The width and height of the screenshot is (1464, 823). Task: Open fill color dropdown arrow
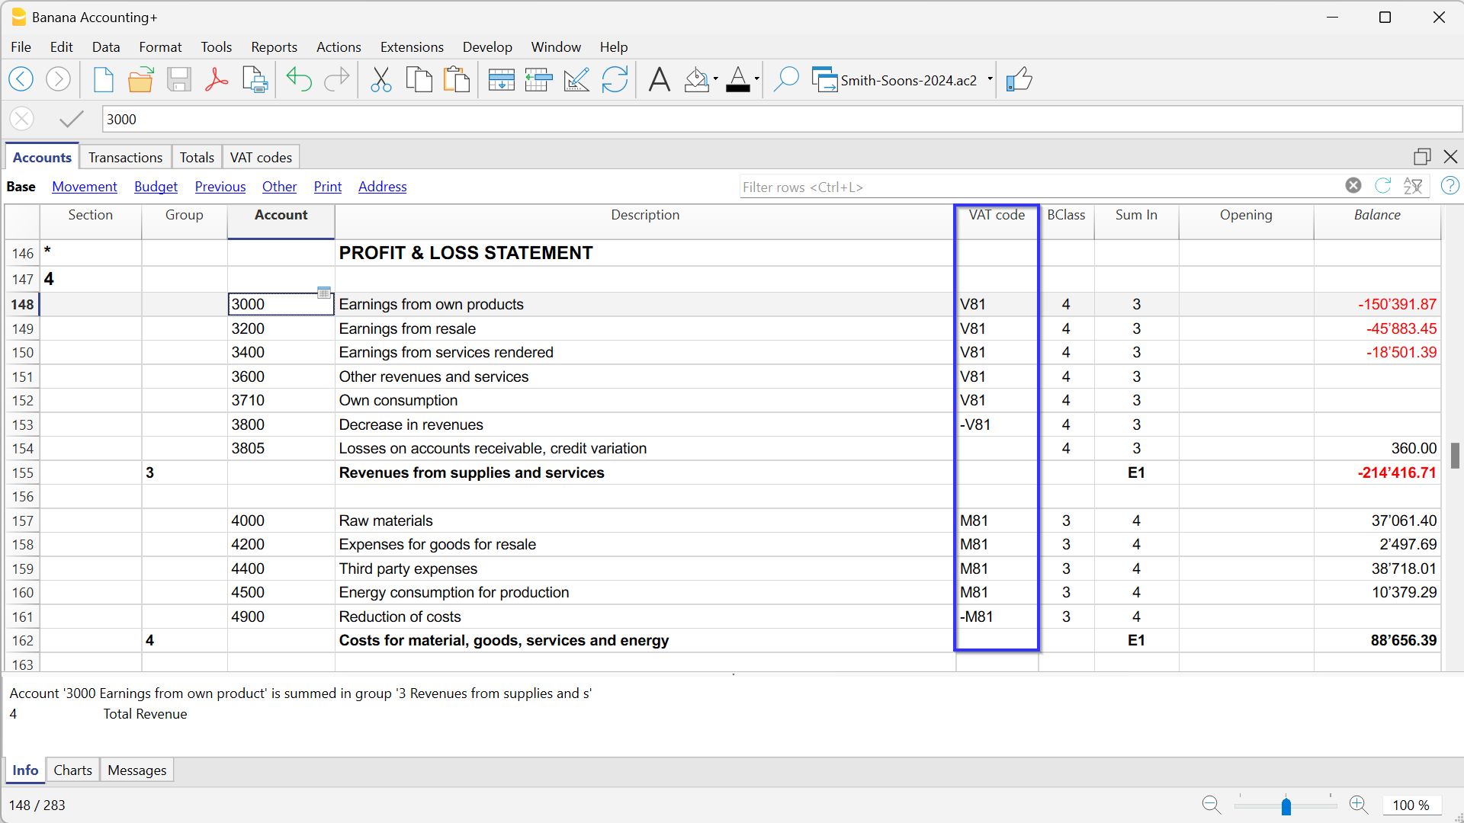click(x=716, y=79)
